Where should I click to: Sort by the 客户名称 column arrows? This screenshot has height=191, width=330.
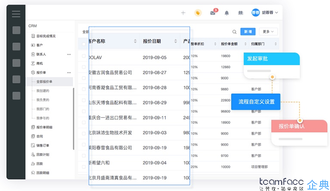coord(135,42)
